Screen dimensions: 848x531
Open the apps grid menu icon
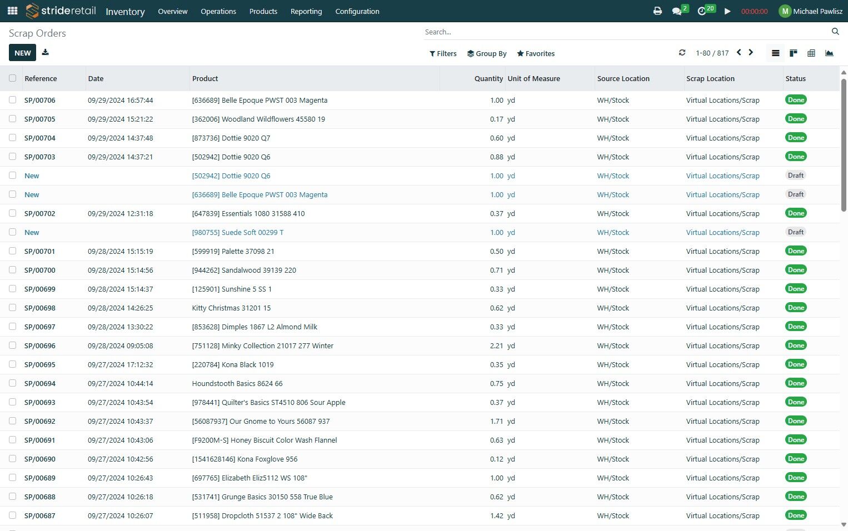[x=12, y=11]
